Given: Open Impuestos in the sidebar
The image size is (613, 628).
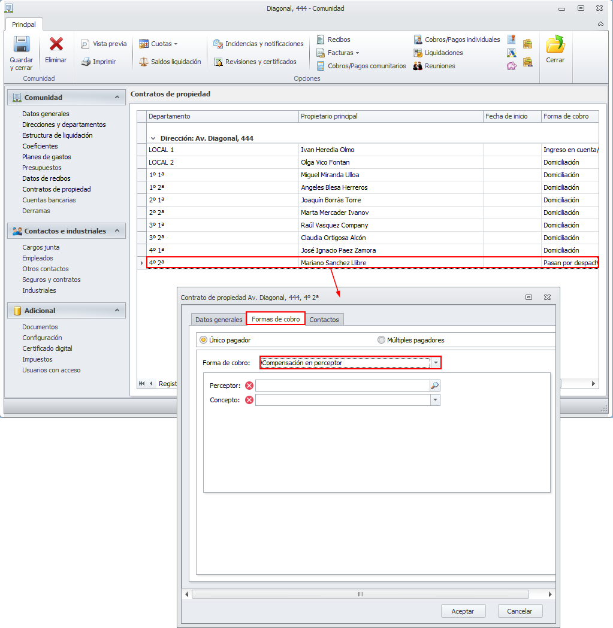Looking at the screenshot, I should point(37,359).
